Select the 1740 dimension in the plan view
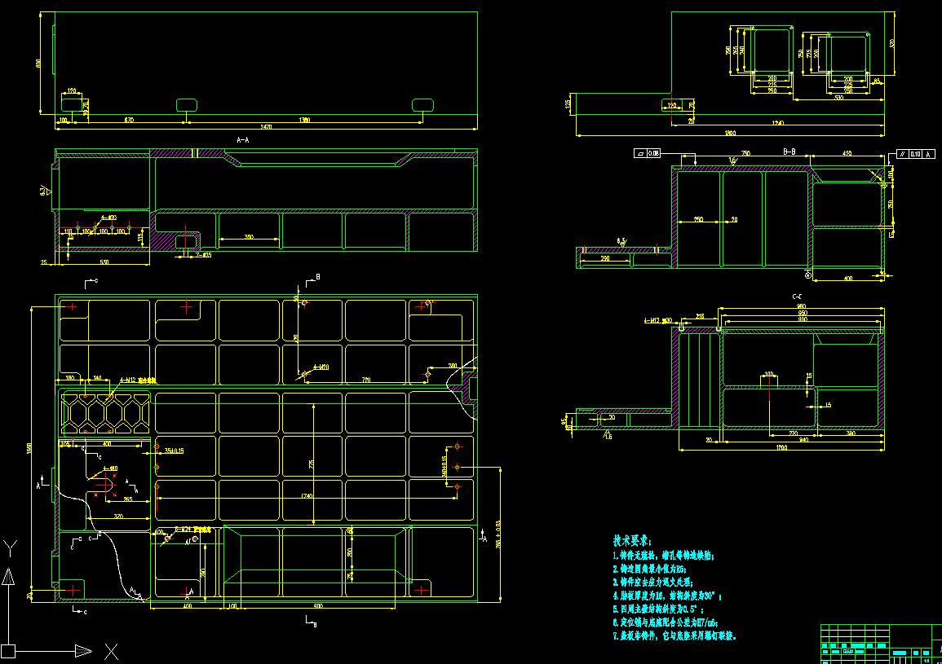This screenshot has width=942, height=664. [x=307, y=496]
